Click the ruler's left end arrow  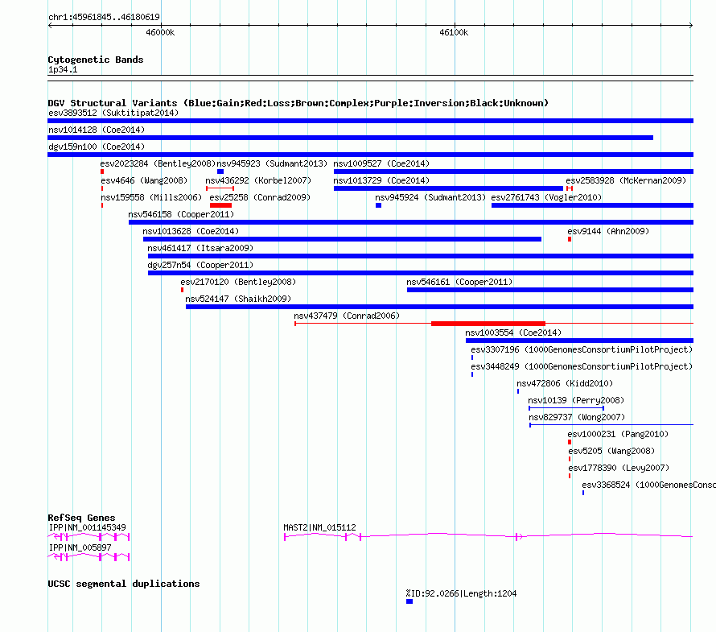50,26
